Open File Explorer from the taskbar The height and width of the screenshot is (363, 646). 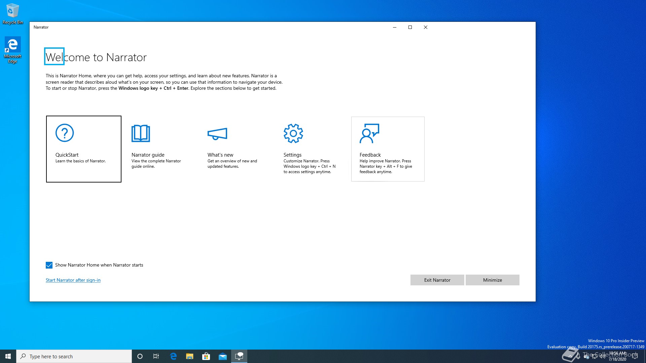[x=190, y=356]
